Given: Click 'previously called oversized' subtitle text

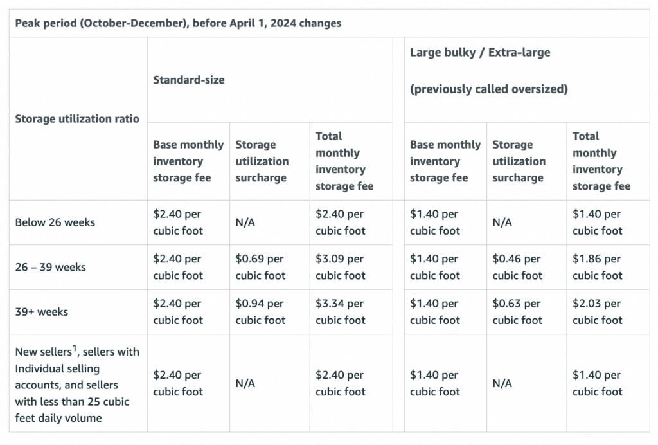Looking at the screenshot, I should pos(489,89).
